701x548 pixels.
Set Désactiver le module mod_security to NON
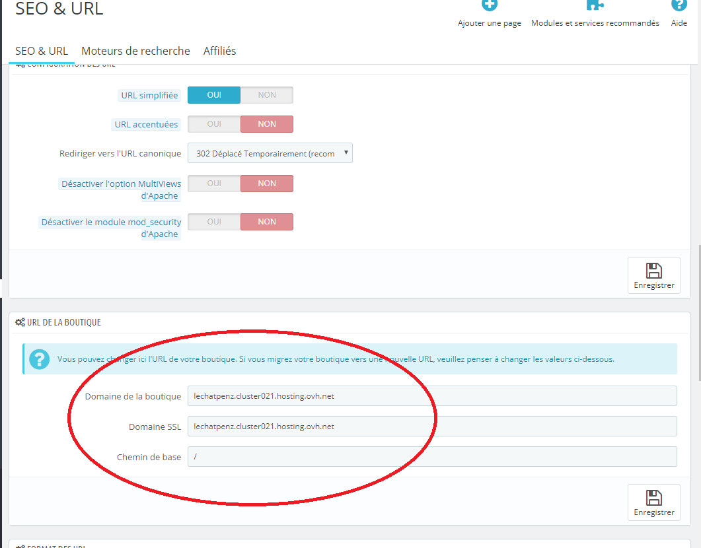tap(267, 222)
